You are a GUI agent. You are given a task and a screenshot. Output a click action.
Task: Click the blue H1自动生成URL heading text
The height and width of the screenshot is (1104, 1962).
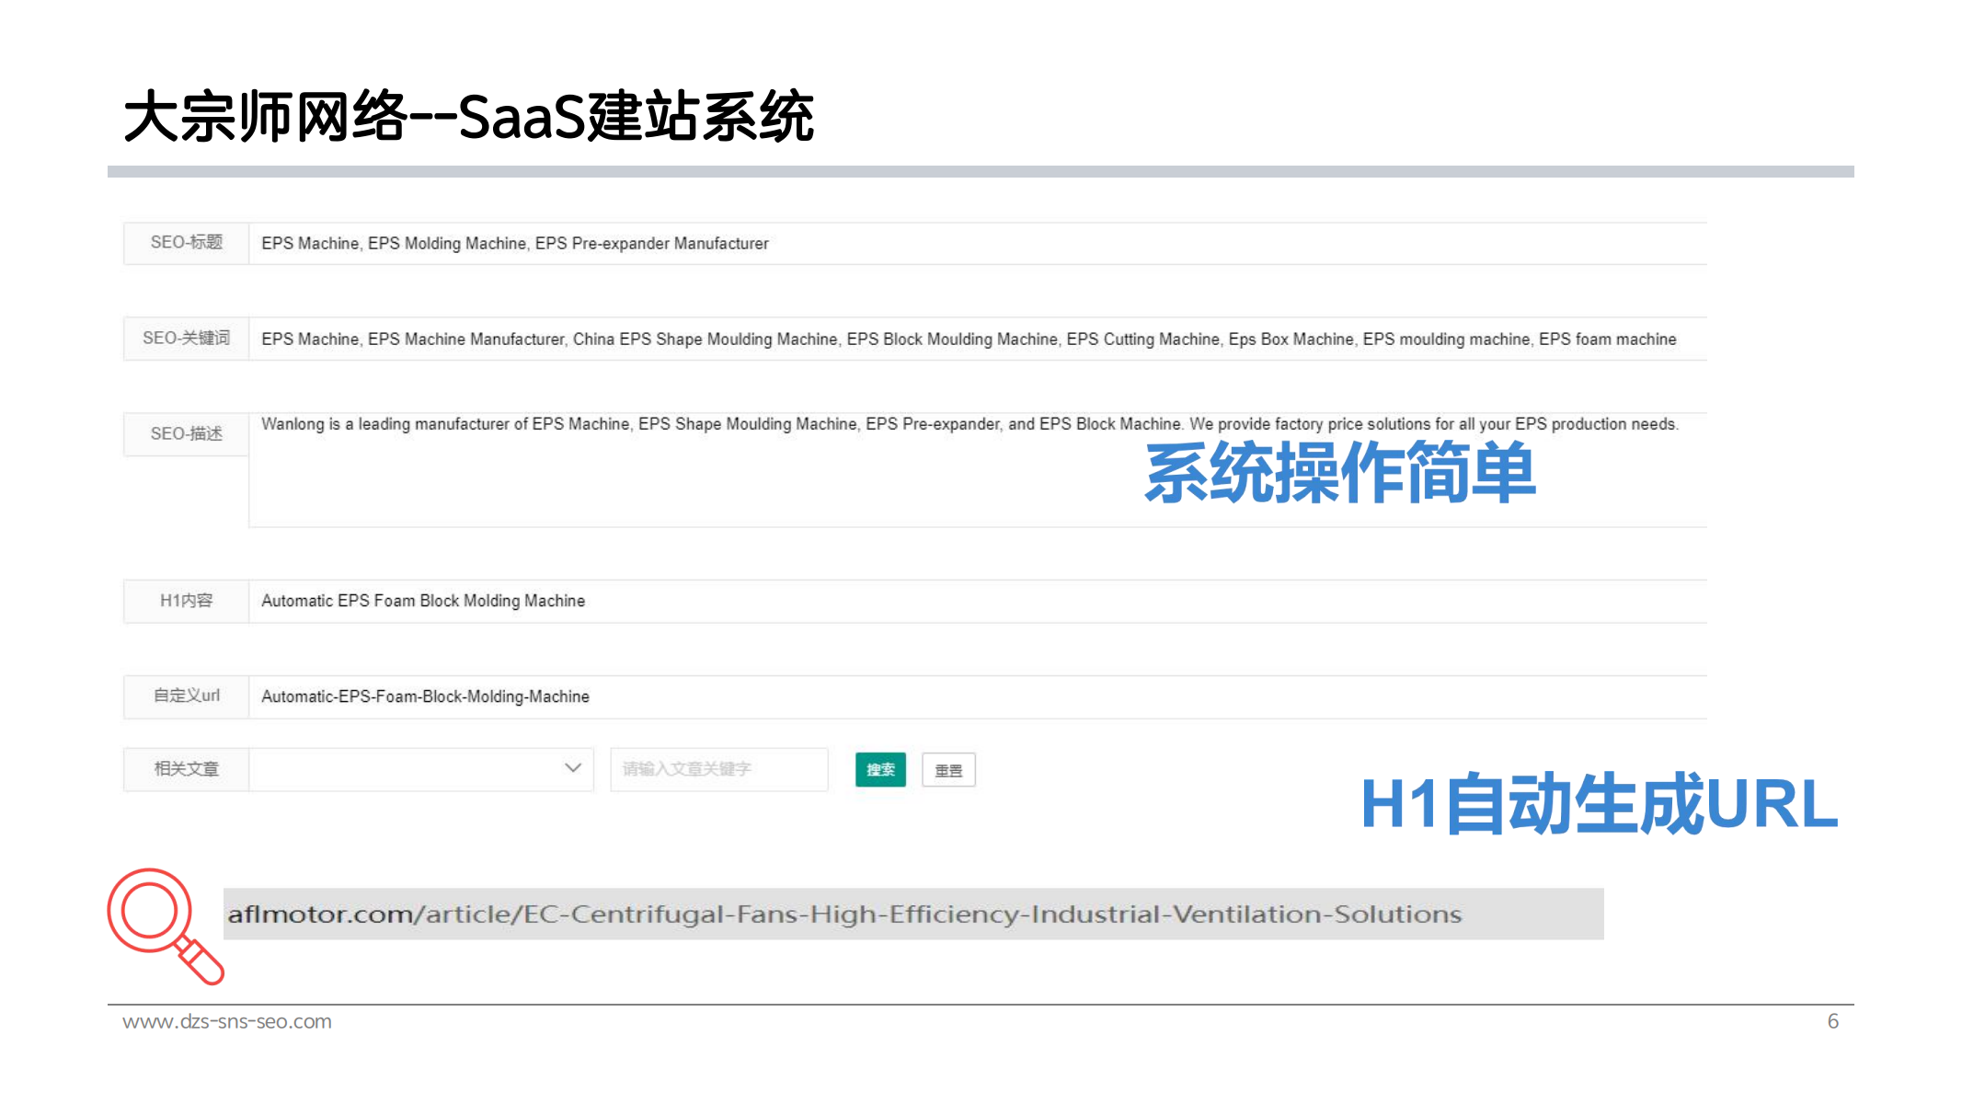click(x=1598, y=805)
